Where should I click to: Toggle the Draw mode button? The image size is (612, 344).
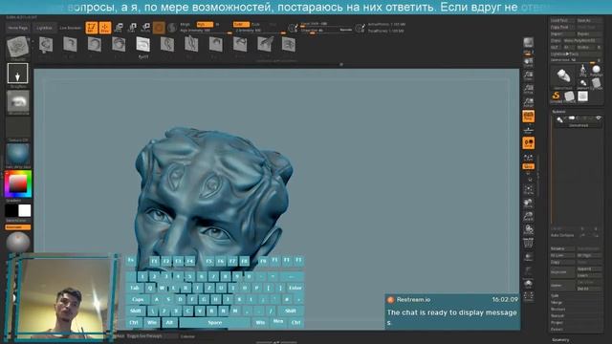click(x=105, y=28)
